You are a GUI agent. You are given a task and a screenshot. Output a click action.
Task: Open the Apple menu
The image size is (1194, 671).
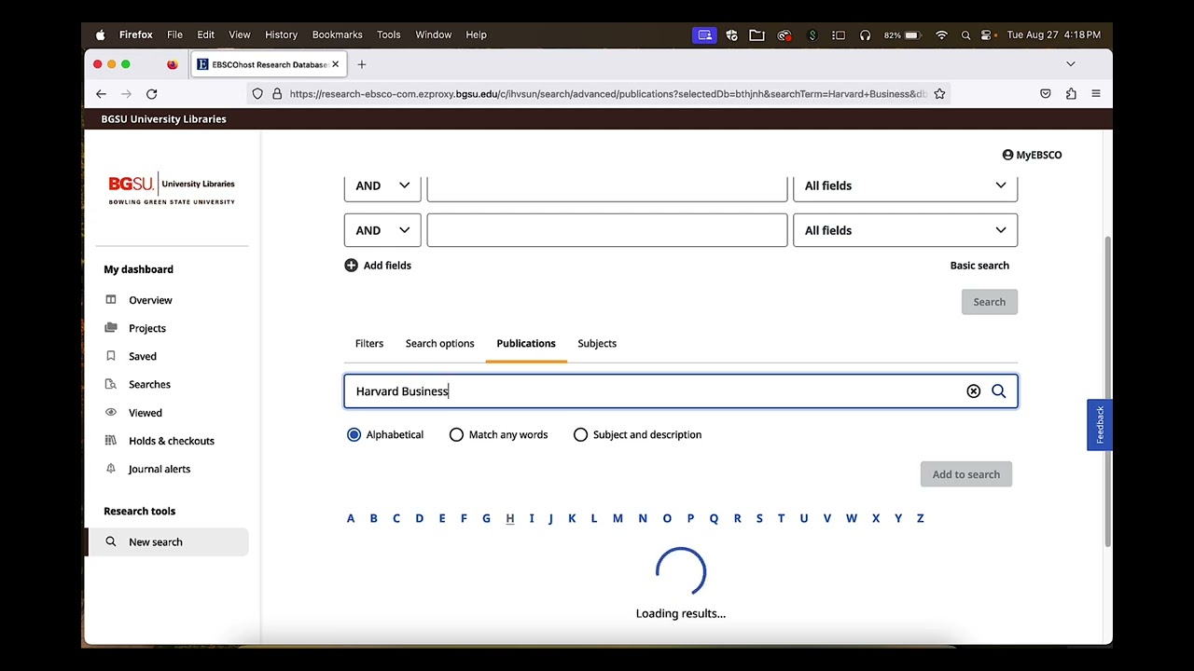point(100,34)
